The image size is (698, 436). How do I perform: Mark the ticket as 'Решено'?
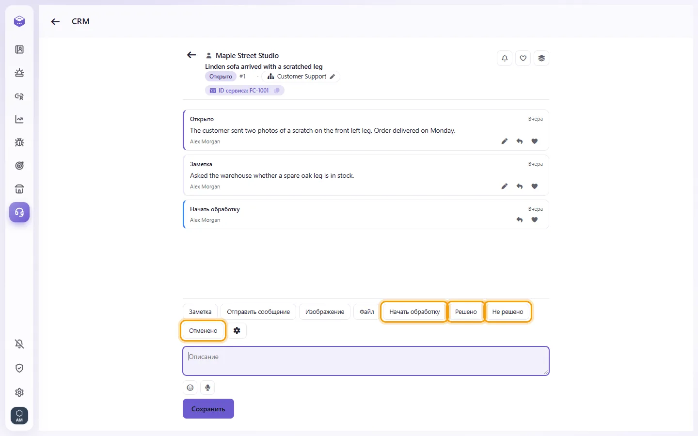click(x=466, y=311)
